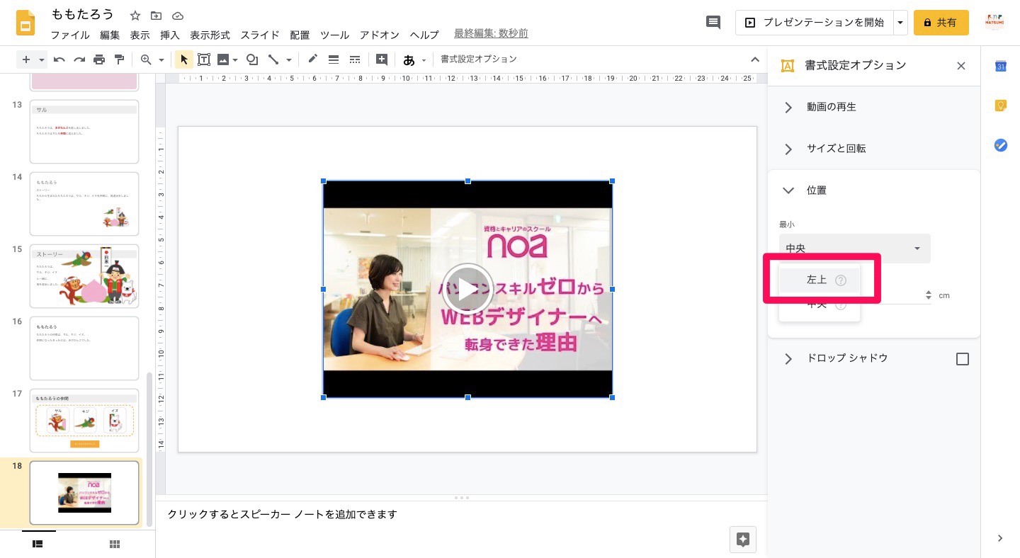Screen dimensions: 1020x558
Task: Choose the select arrow cursor tool
Action: coord(184,59)
